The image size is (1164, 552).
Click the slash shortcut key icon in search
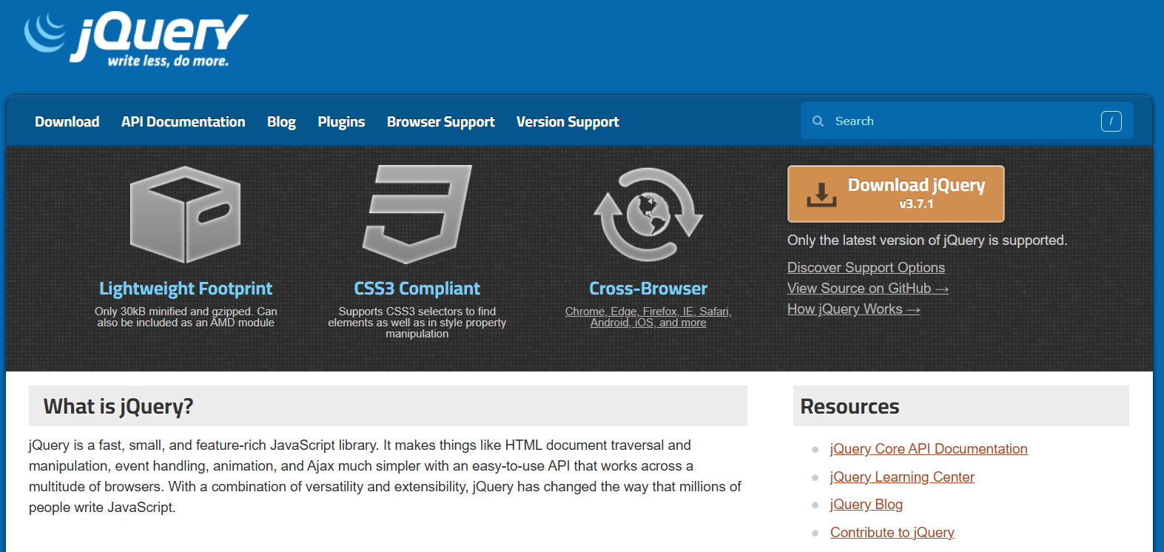point(1111,121)
